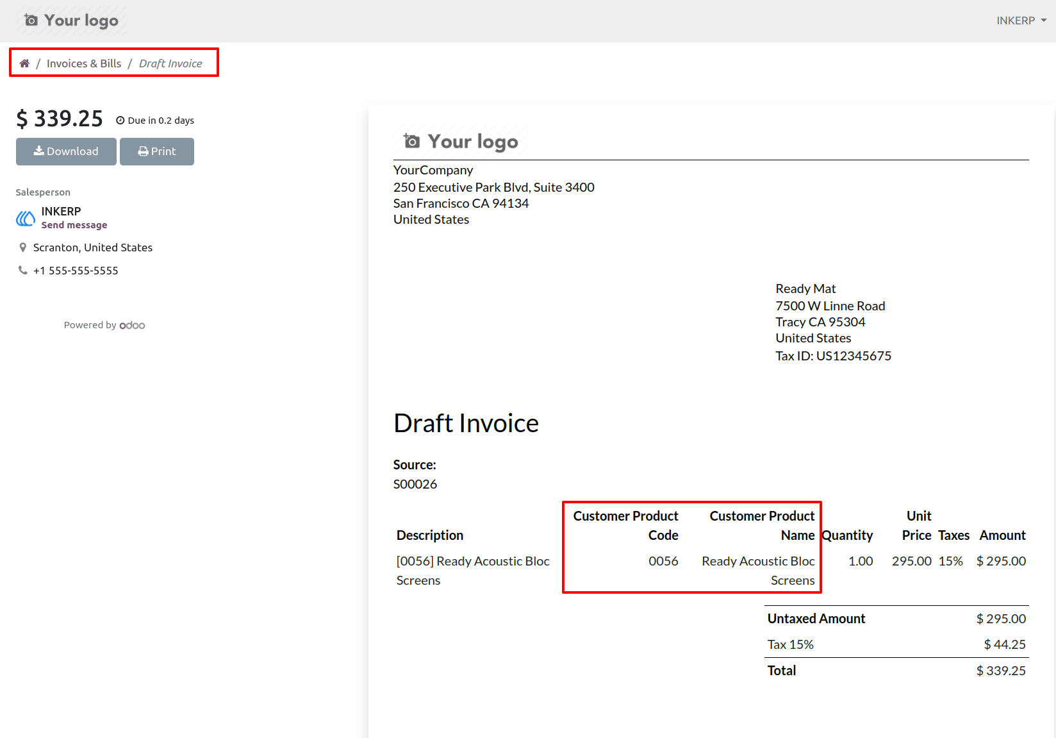Screen dimensions: 1056x738
Task: Click the Draft Invoice breadcrumb item
Action: click(x=170, y=63)
